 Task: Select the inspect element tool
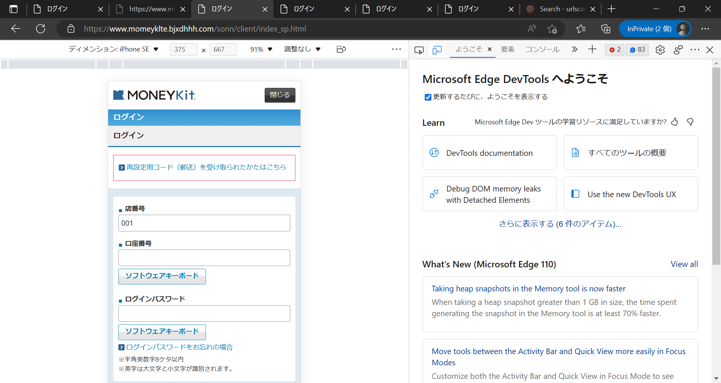coord(419,50)
